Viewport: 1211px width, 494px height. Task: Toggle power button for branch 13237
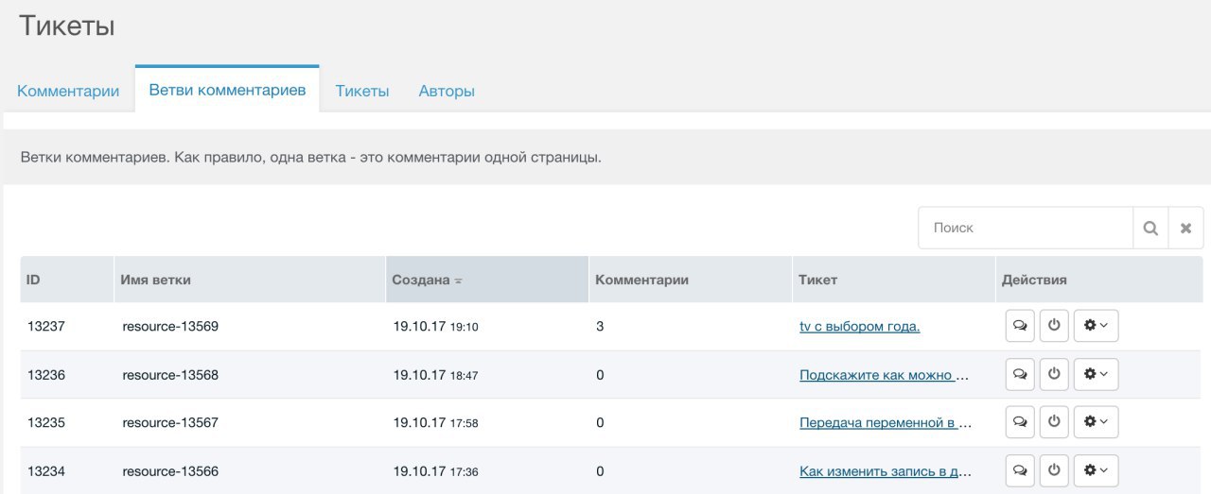coord(1054,326)
